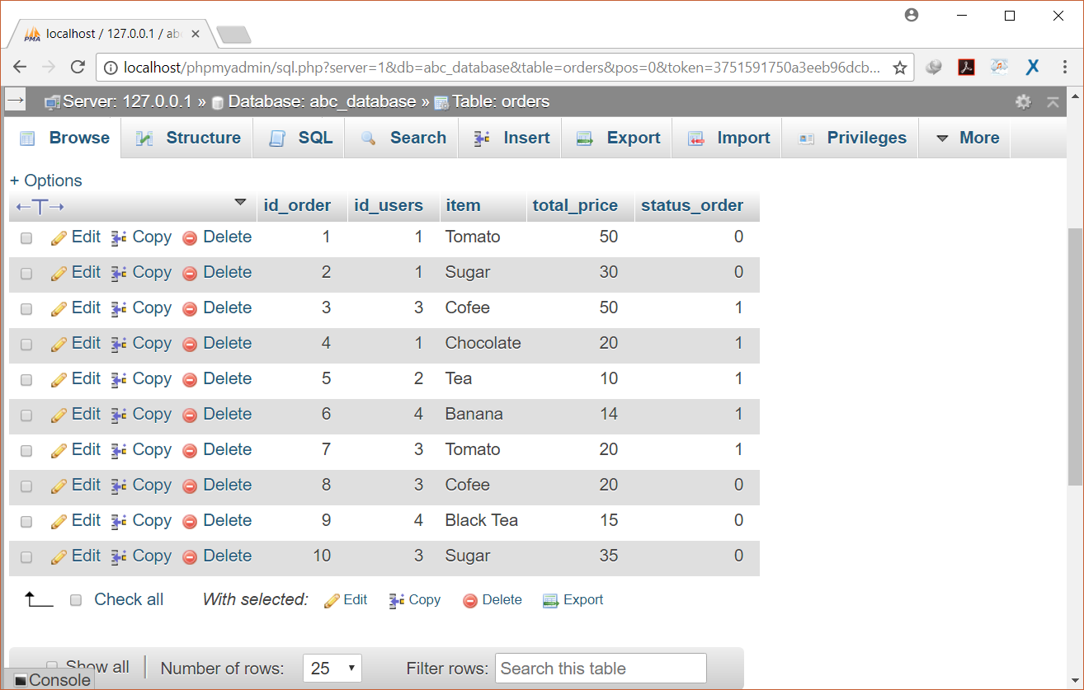Click the red Delete icon for Cofee order 3

point(190,309)
